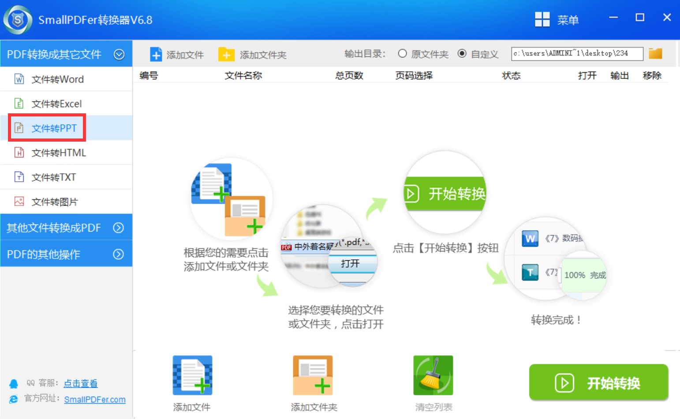
Task: Click the 编号 column header
Action: [x=149, y=75]
